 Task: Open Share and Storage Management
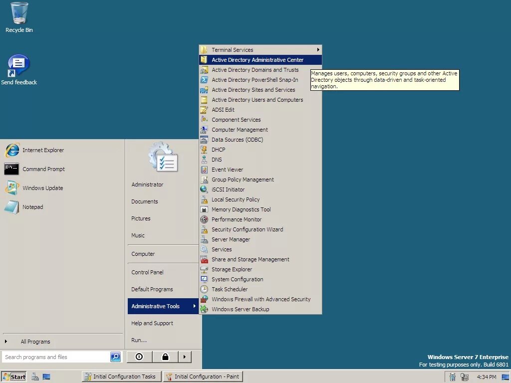260,259
